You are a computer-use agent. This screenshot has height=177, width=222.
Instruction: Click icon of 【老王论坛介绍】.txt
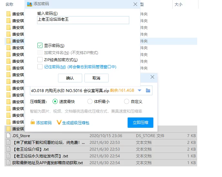[8, 149]
